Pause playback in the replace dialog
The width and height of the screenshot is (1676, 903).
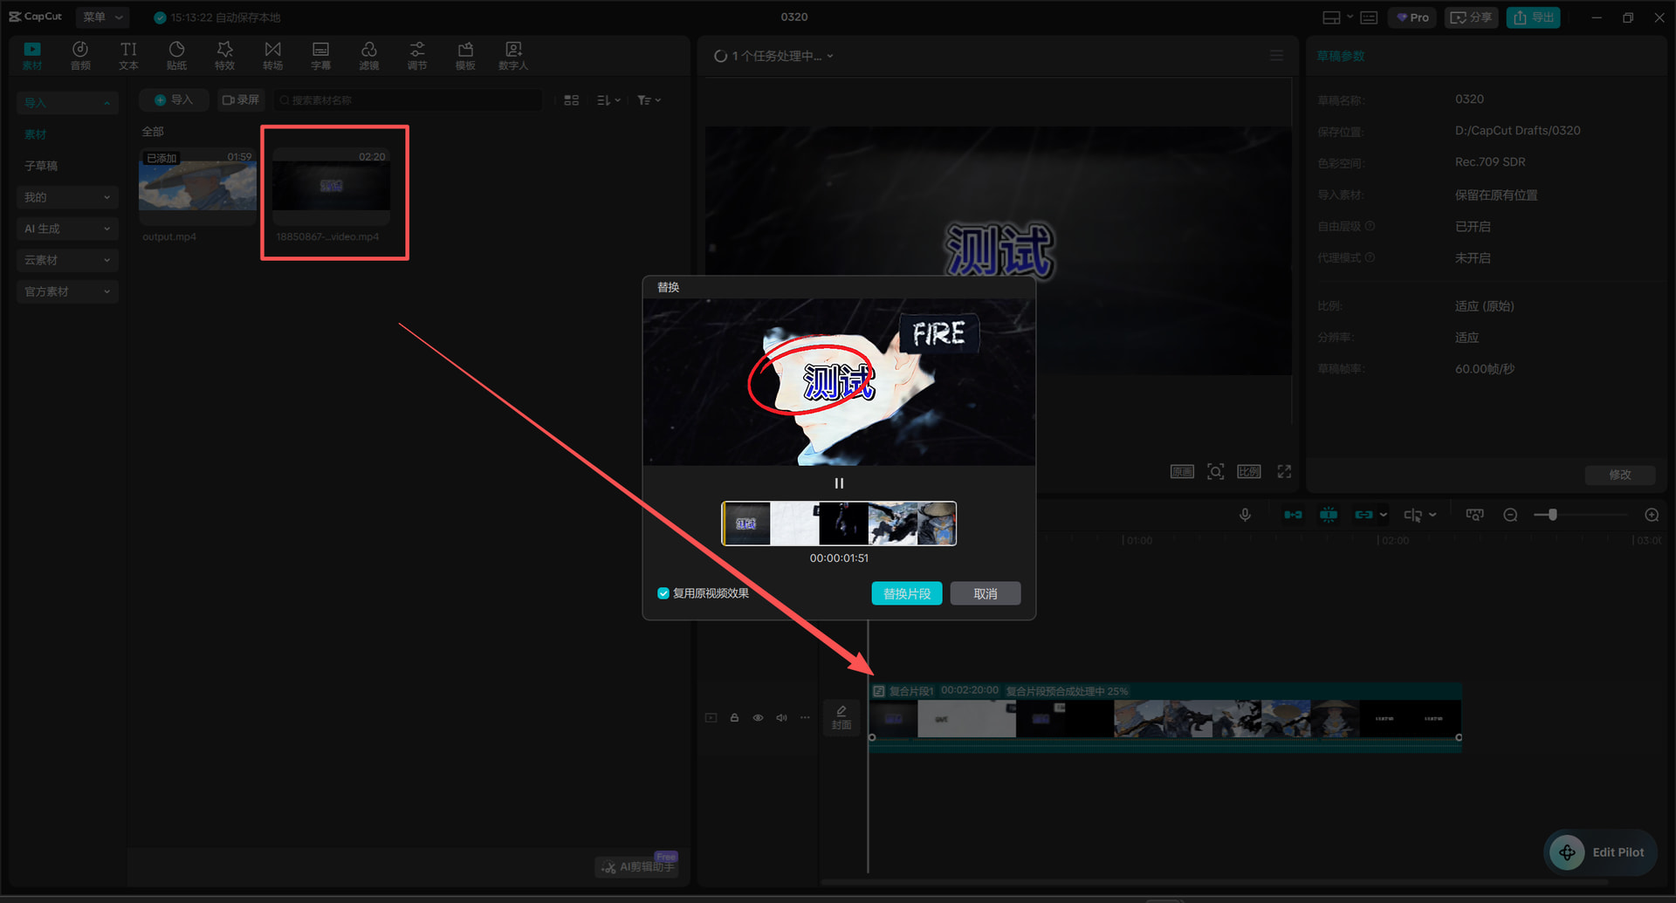(x=839, y=483)
